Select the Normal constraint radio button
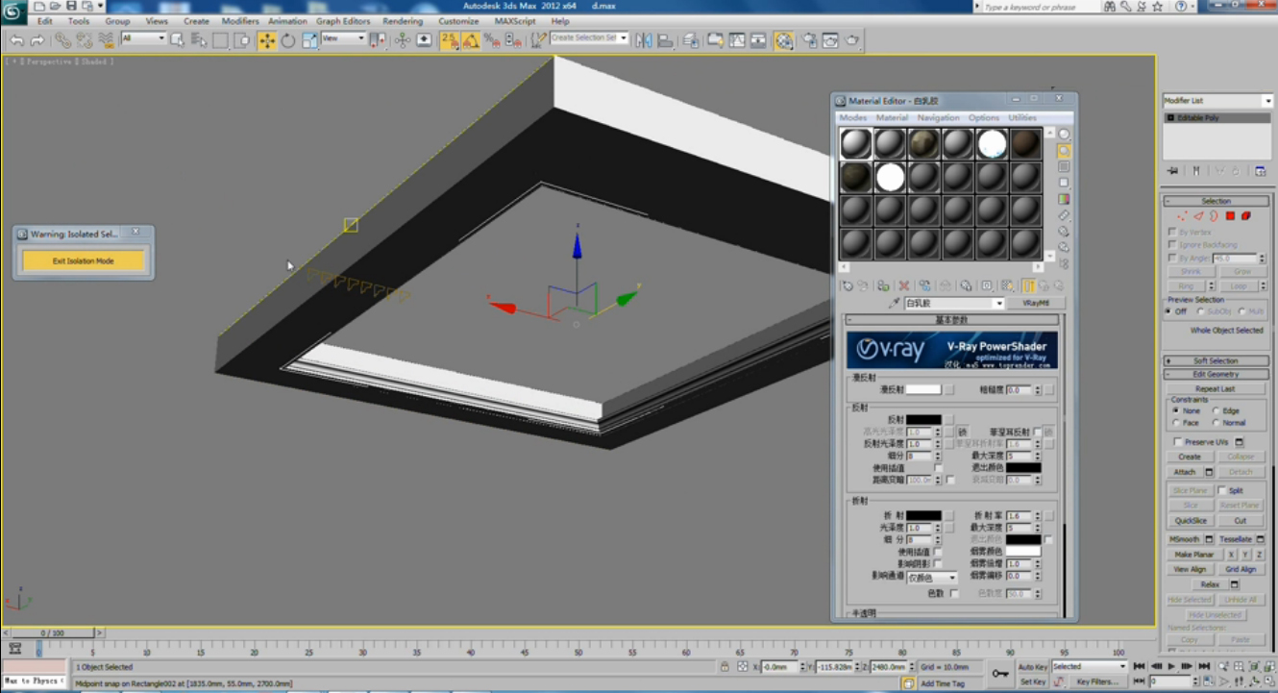This screenshot has width=1278, height=693. (1216, 423)
